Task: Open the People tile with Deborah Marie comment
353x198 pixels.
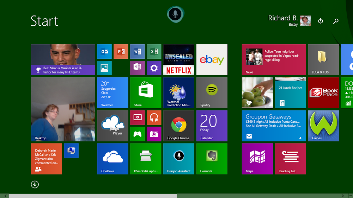Action: tap(47, 159)
